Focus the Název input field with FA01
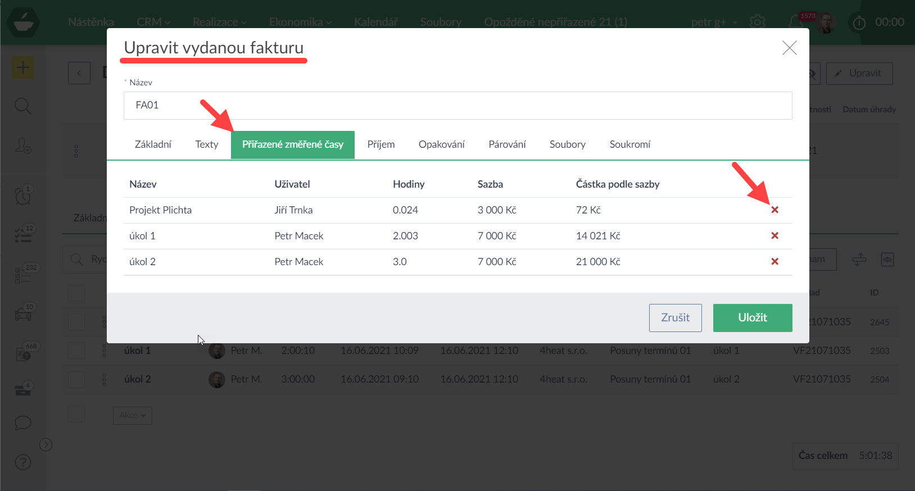The width and height of the screenshot is (915, 491). click(457, 106)
